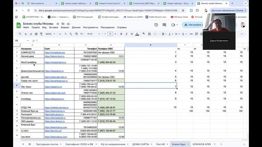The height and width of the screenshot is (147, 262).
Task: Open the Вставка menu
Action: [54, 27]
